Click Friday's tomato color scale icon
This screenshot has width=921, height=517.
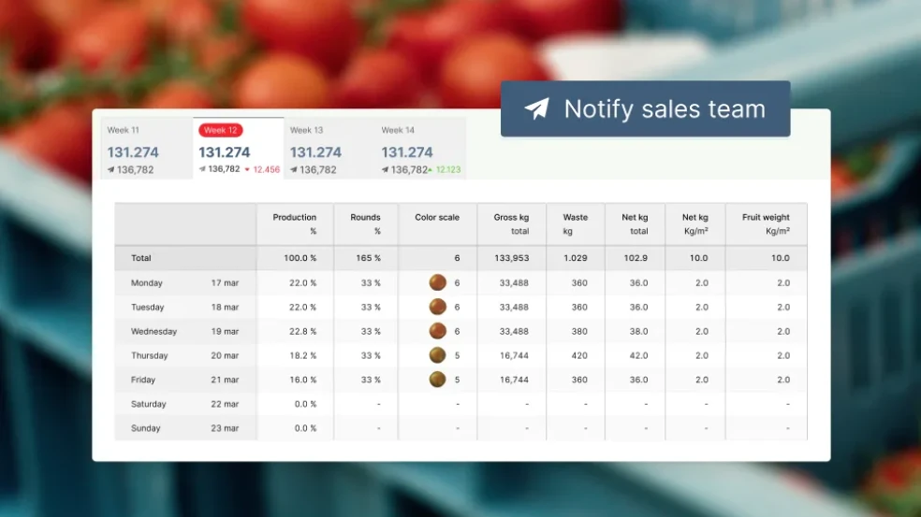(437, 380)
